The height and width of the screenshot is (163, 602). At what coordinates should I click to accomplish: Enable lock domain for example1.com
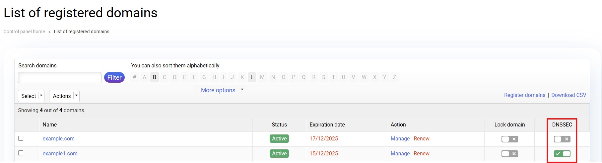[x=509, y=154]
